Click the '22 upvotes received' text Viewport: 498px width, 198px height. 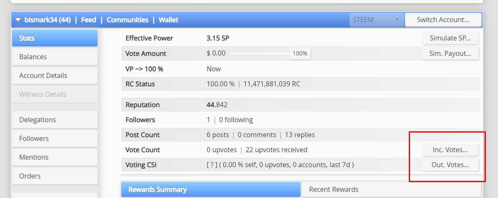[277, 150]
